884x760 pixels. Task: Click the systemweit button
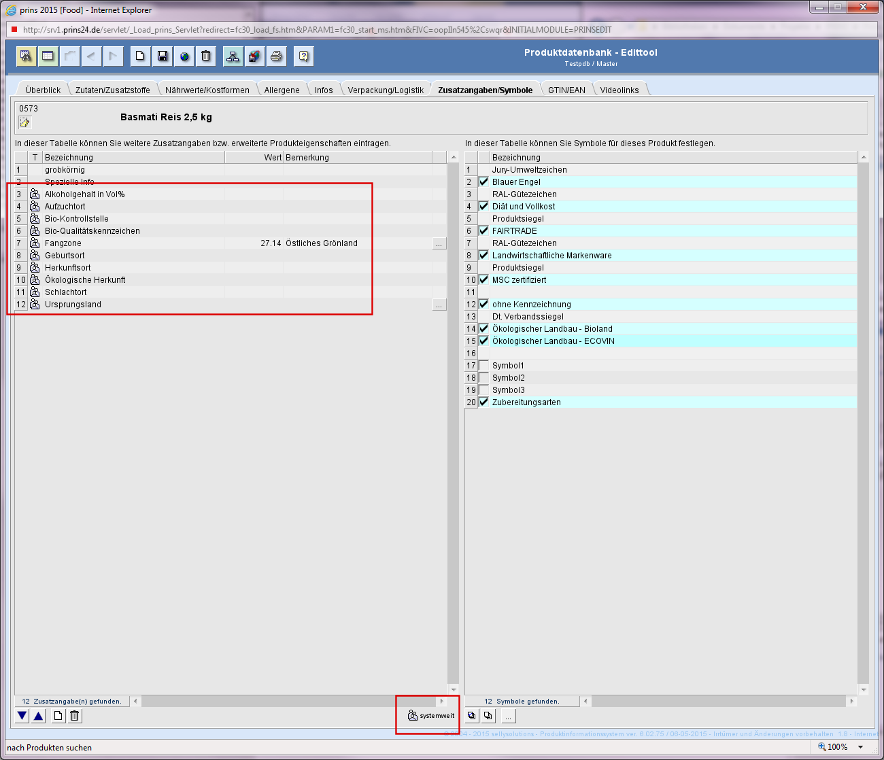(431, 715)
